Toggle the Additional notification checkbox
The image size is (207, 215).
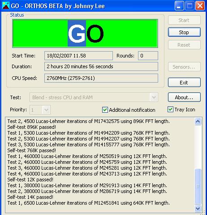pos(105,110)
